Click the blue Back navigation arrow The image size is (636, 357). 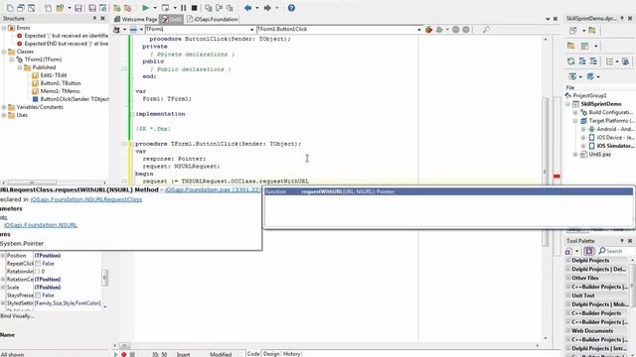(x=247, y=8)
